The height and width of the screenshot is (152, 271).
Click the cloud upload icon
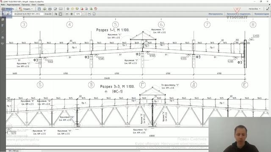pyautogui.click(x=44, y=8)
